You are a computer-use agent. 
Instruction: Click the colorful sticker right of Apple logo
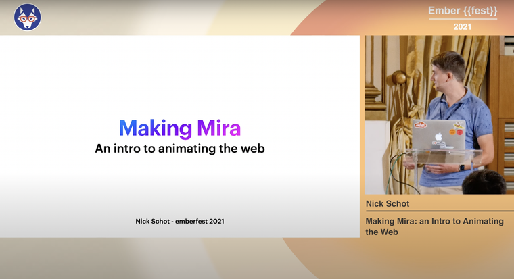point(457,126)
